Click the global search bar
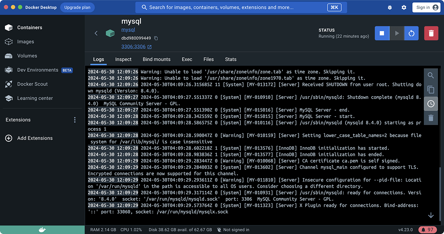444x234 pixels. coord(240,7)
